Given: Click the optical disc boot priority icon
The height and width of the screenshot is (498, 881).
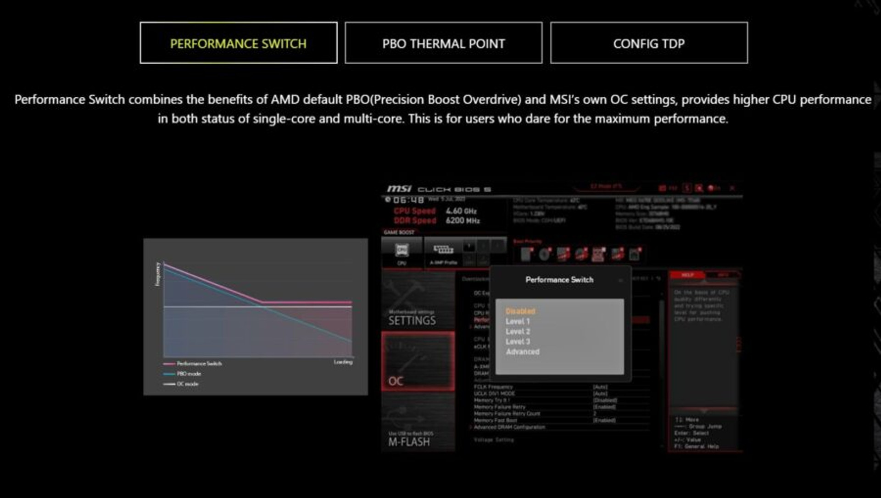Looking at the screenshot, I should 545,254.
